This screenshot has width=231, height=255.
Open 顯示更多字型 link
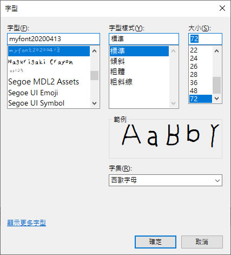click(27, 223)
